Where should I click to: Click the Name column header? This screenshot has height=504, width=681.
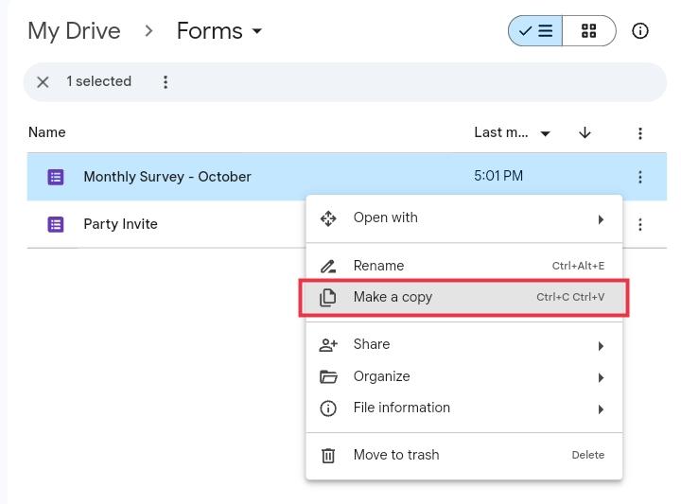pos(47,132)
